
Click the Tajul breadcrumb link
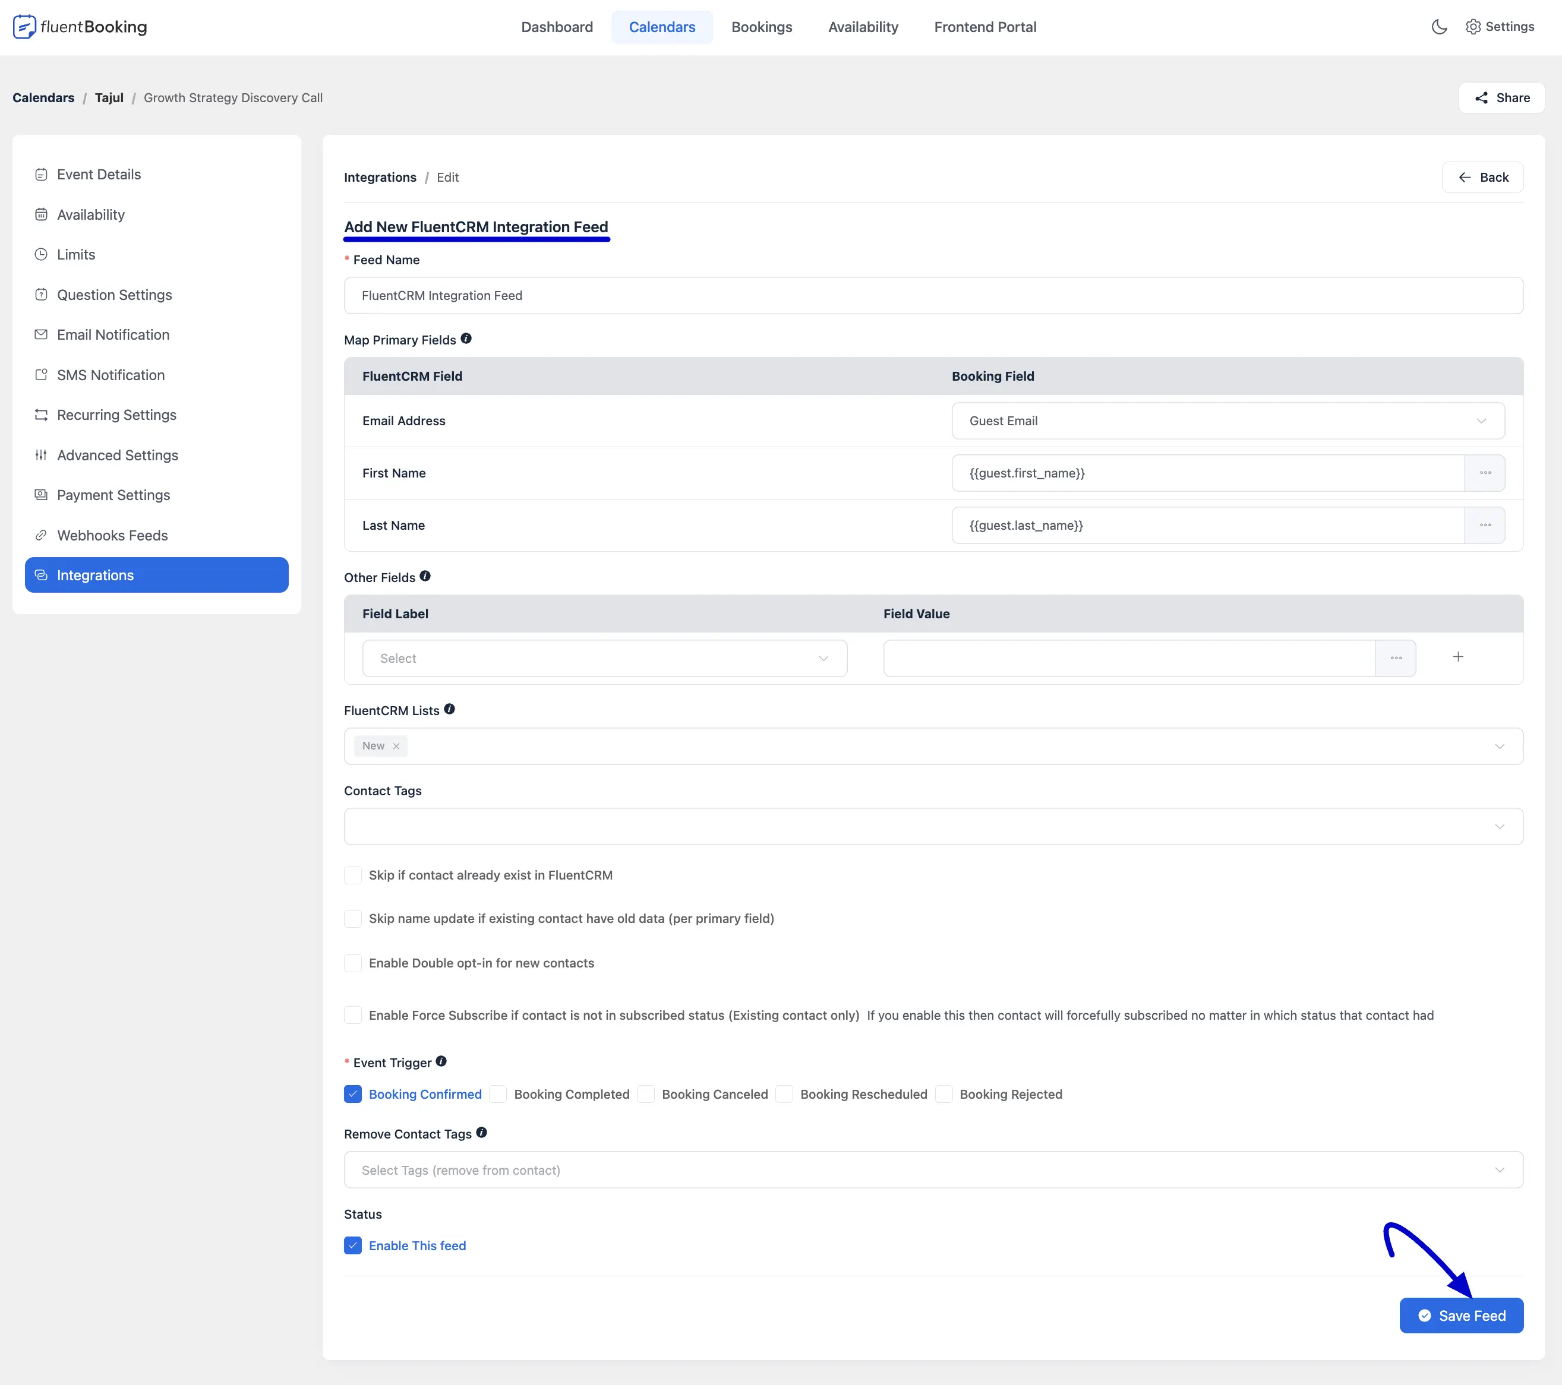(109, 98)
